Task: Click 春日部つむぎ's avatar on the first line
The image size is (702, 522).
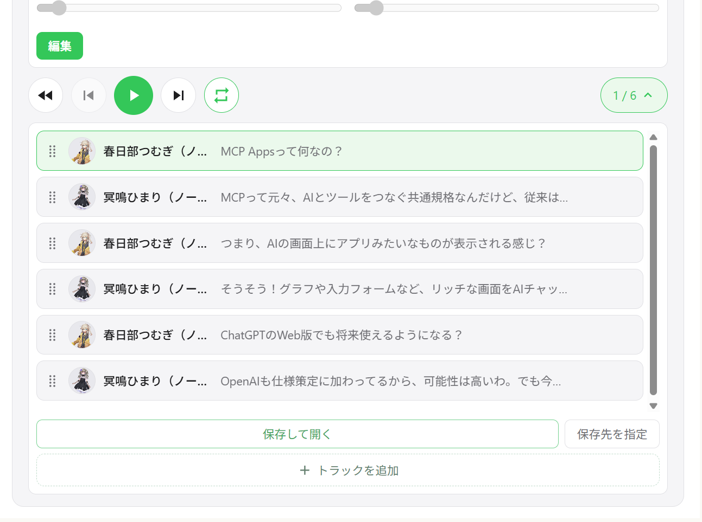Action: point(82,152)
